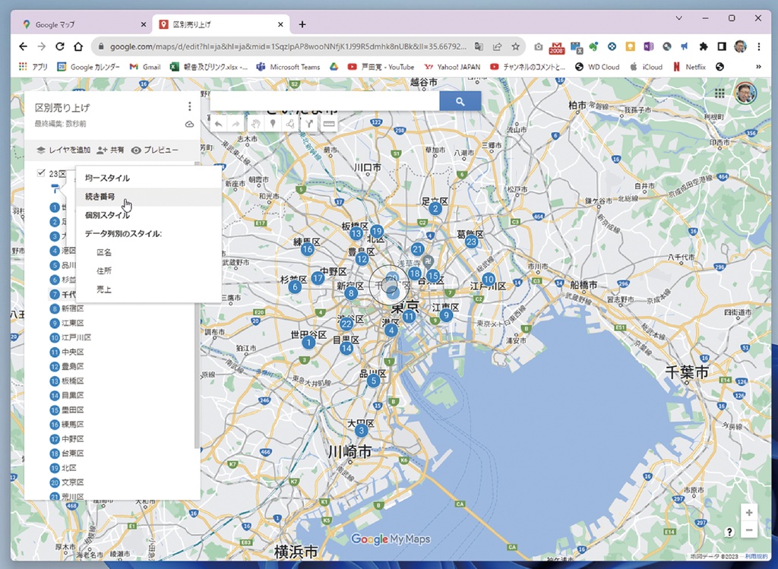Click map marker number 1 at 世田谷区
The image size is (778, 569).
pyautogui.click(x=308, y=342)
